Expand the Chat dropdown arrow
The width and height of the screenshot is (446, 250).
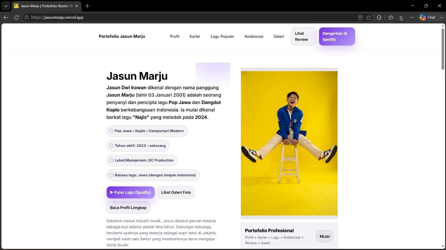point(441,18)
